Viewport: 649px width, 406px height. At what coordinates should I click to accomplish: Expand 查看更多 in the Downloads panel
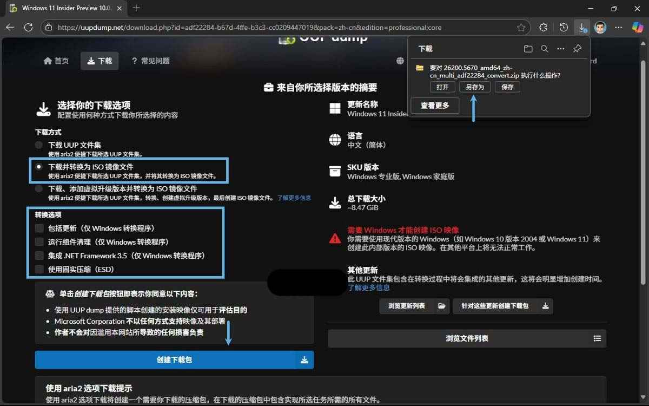pos(435,106)
